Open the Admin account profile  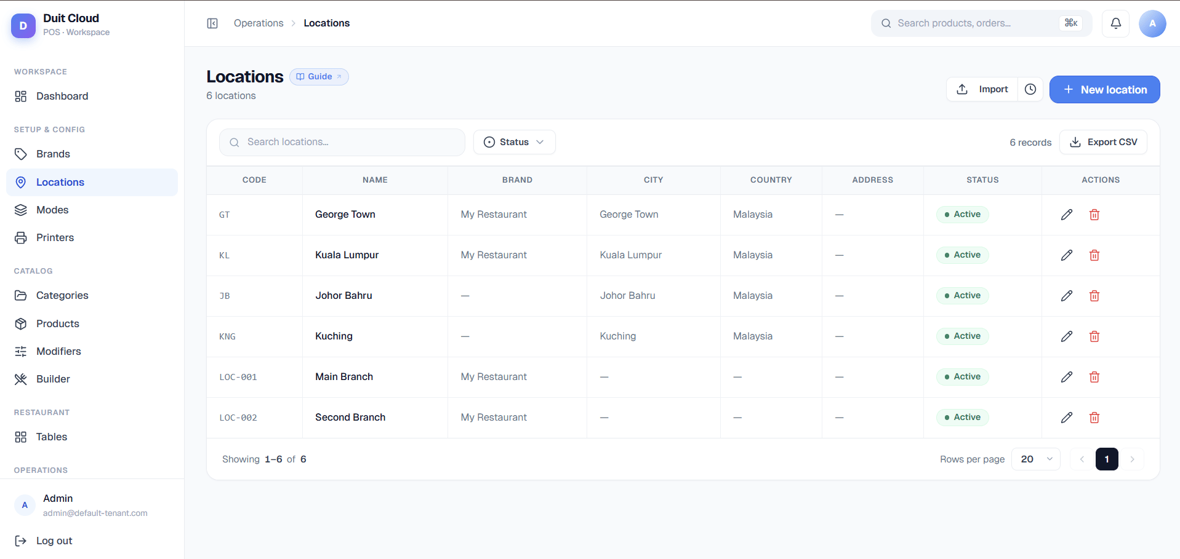92,505
